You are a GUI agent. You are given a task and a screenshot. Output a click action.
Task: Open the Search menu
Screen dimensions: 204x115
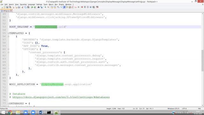(x=11, y=4)
